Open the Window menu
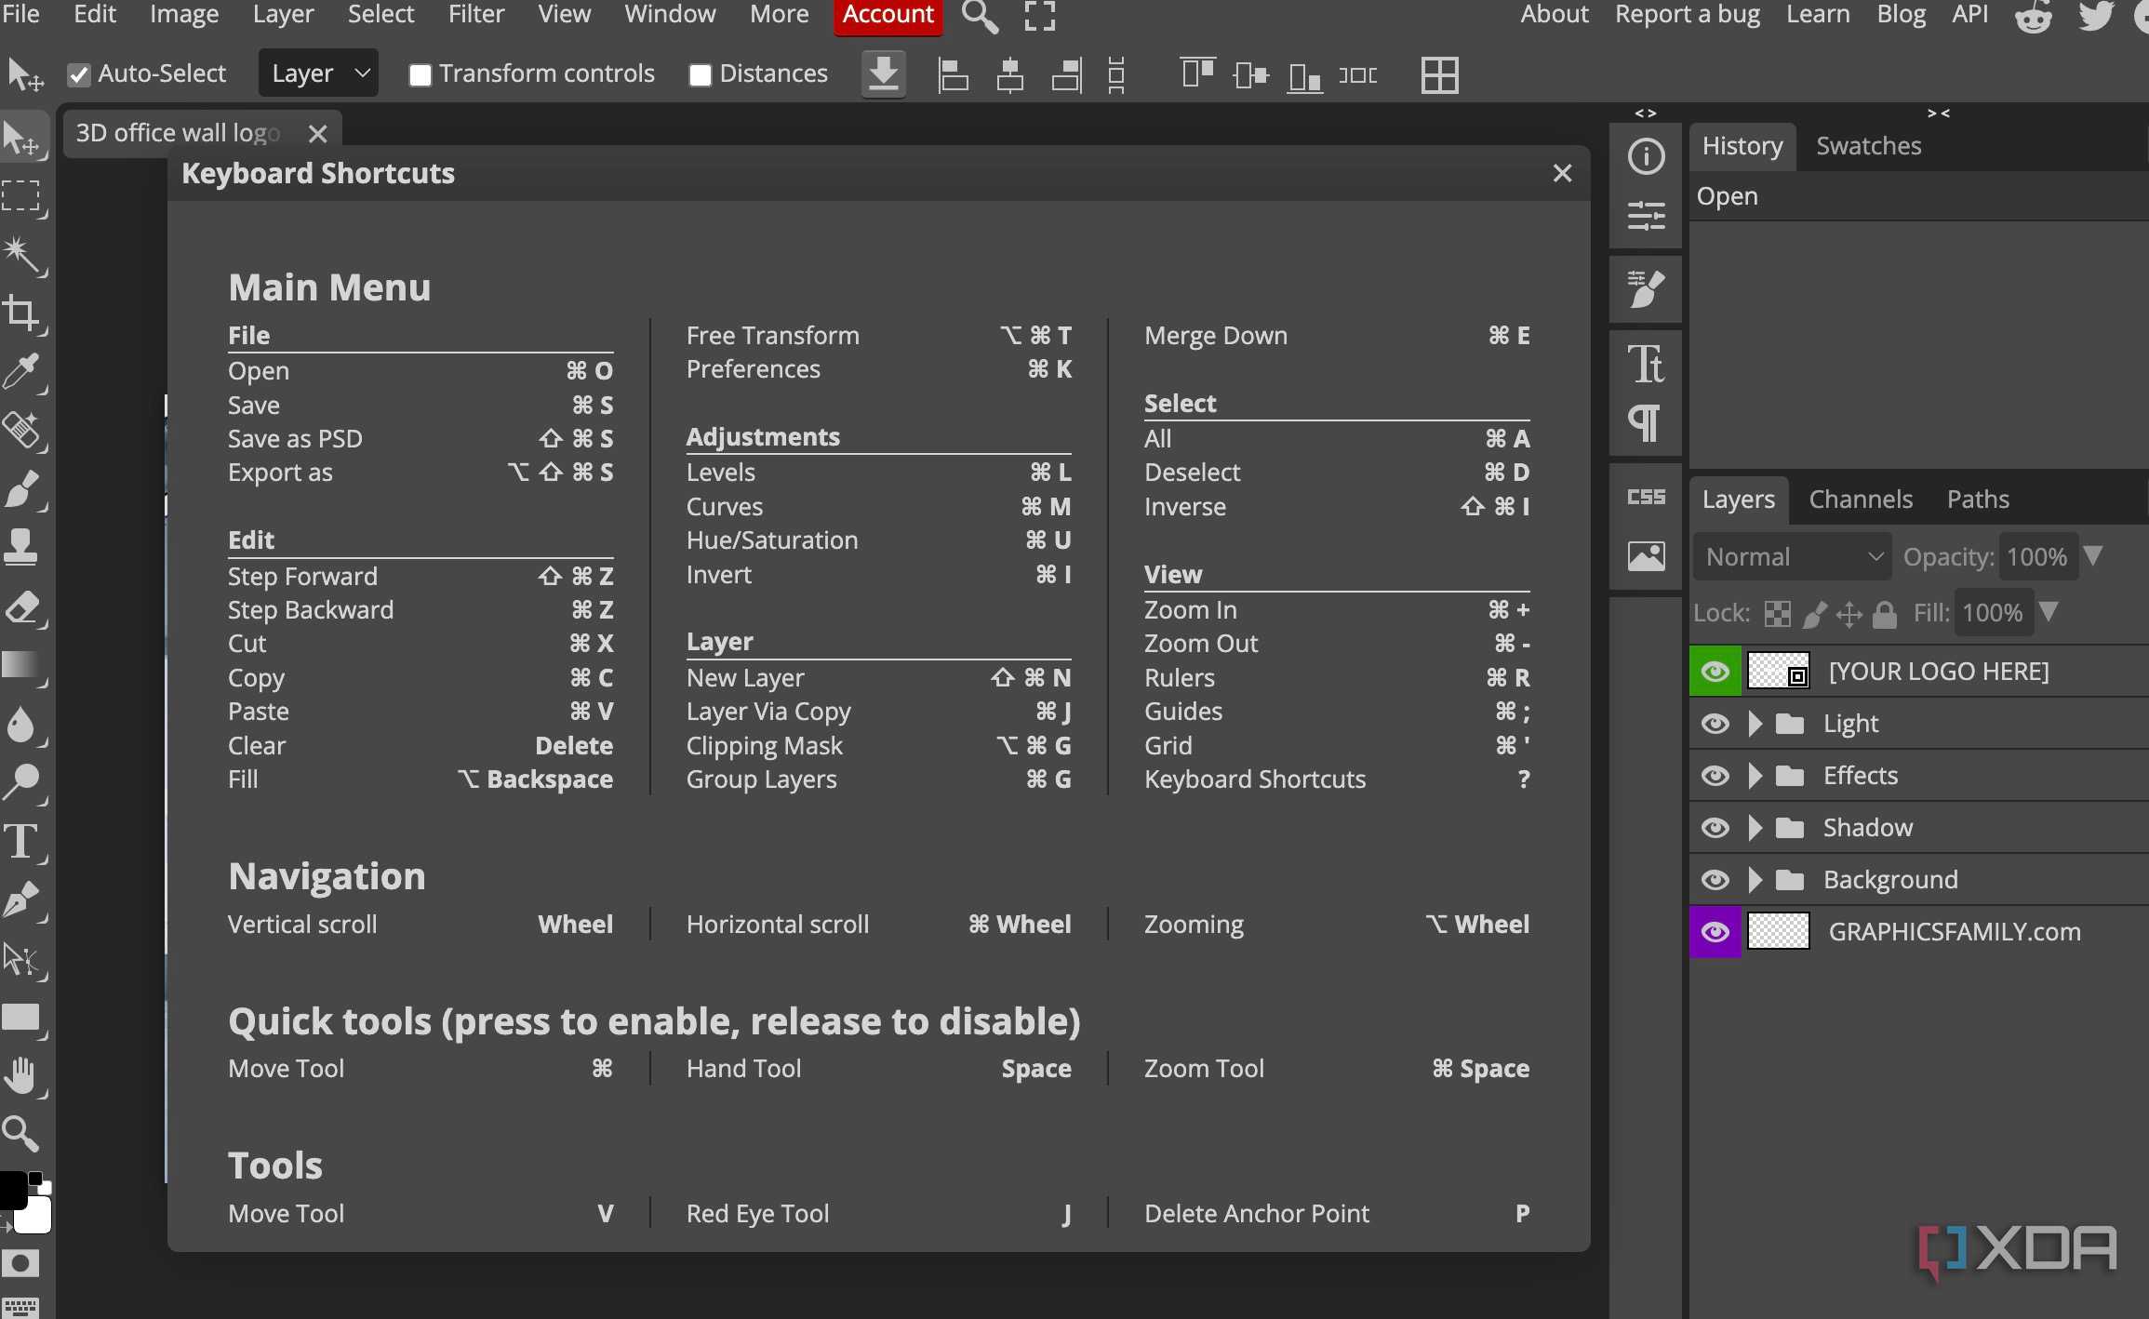The width and height of the screenshot is (2149, 1319). [670, 14]
